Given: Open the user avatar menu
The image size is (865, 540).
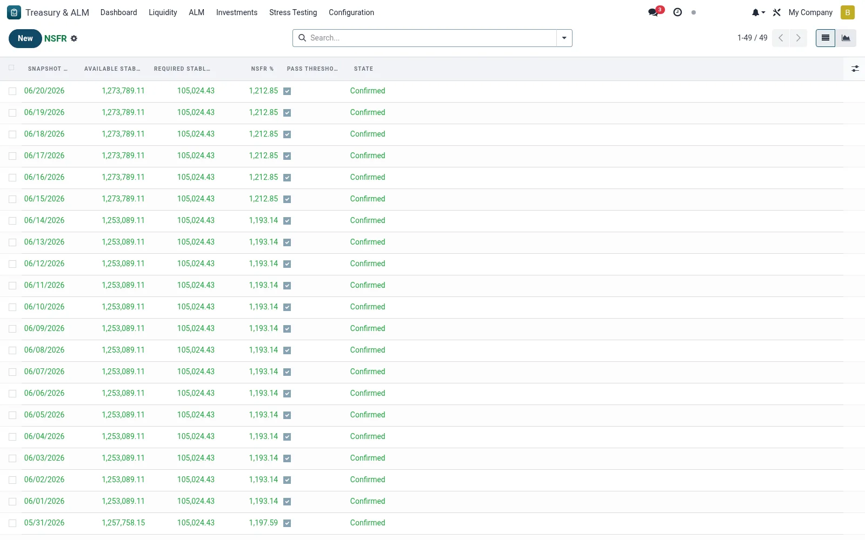Looking at the screenshot, I should 847,12.
